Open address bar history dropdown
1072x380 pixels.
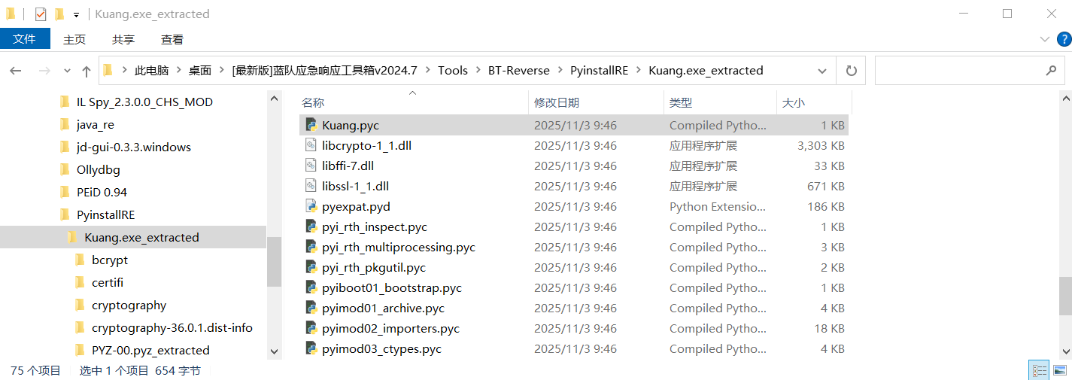(x=822, y=71)
